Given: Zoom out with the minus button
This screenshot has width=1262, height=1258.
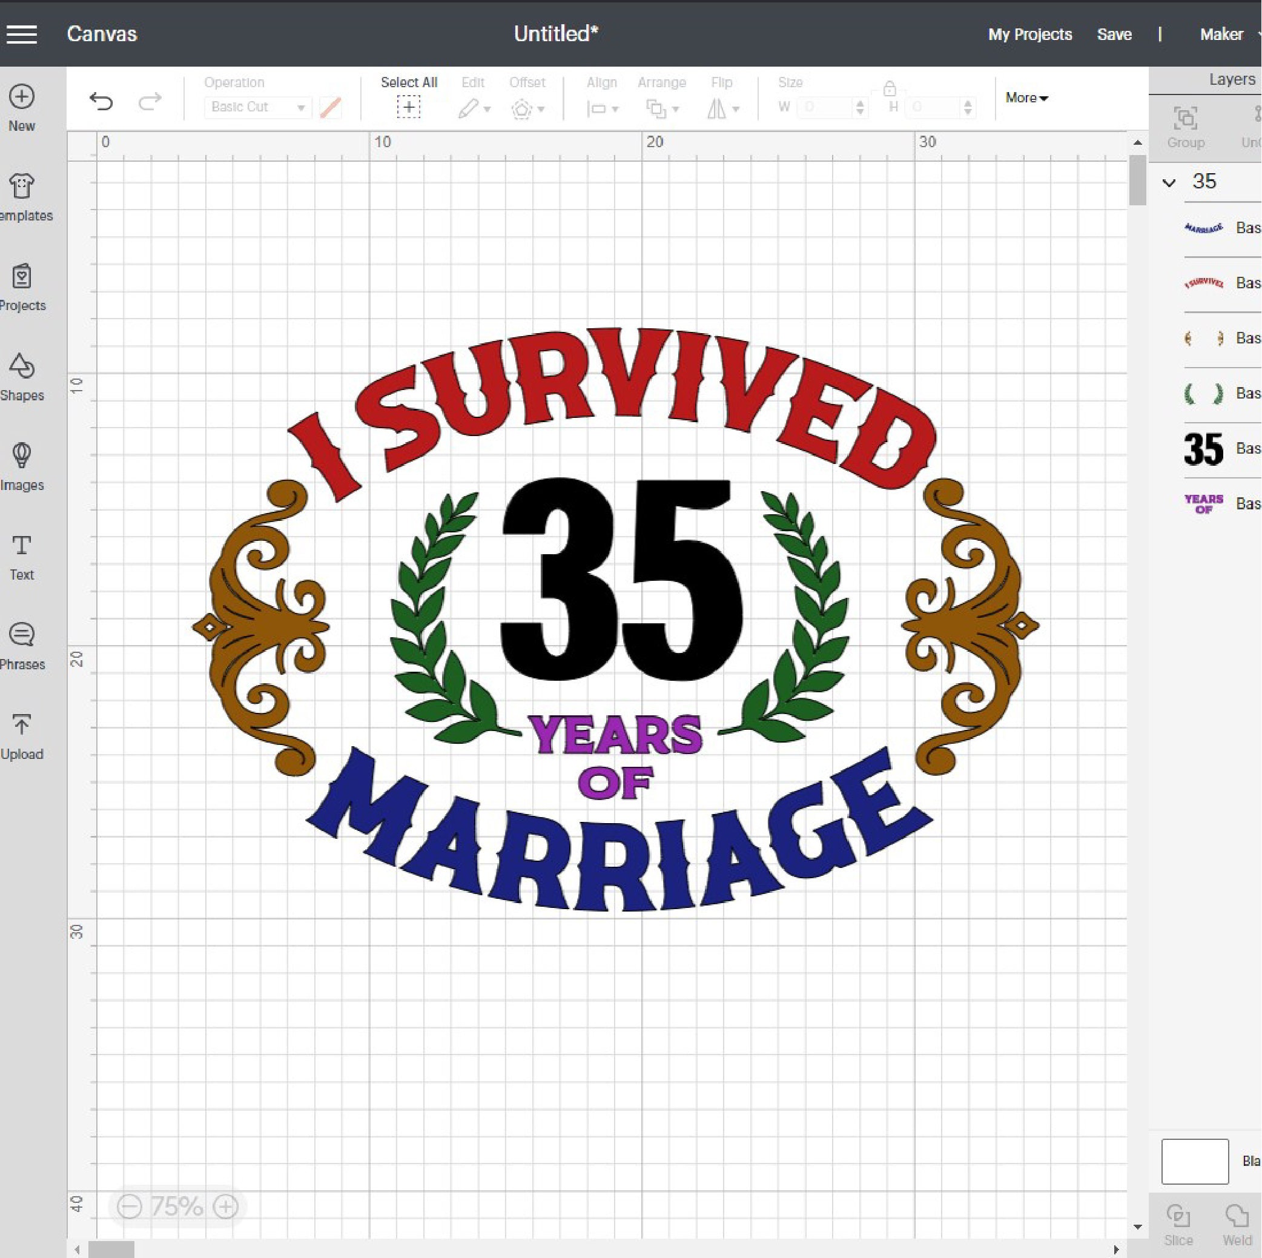Looking at the screenshot, I should pyautogui.click(x=130, y=1207).
